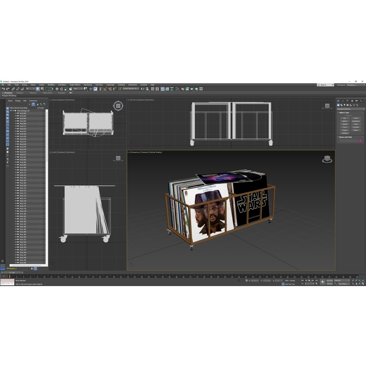Choose the Select and Rotate tool
366x366 pixels.
pyautogui.click(x=62, y=89)
